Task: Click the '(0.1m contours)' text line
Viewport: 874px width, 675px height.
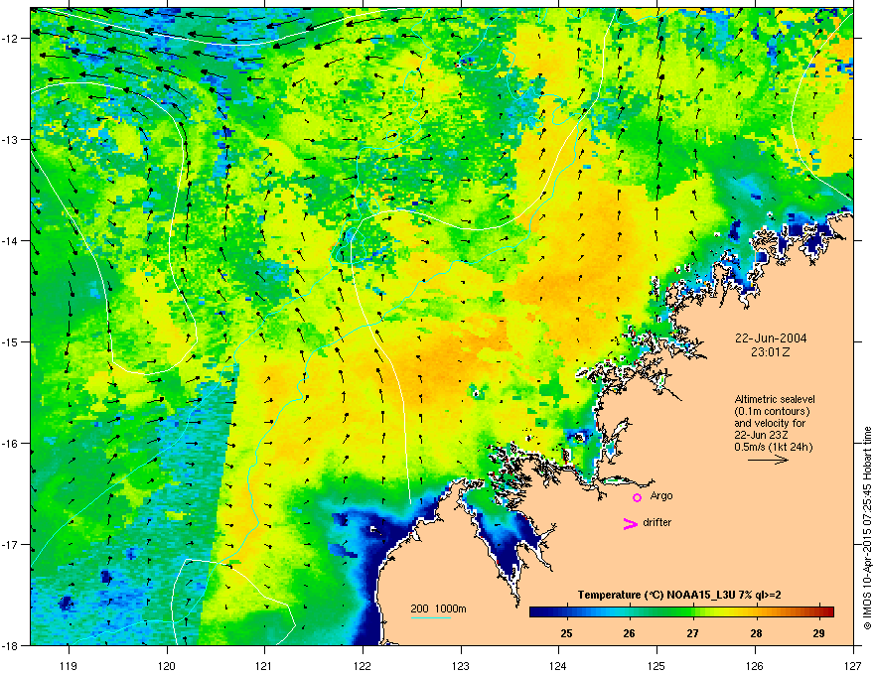Action: (x=772, y=411)
